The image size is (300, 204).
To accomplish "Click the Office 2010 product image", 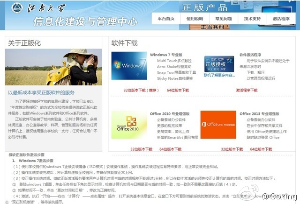I will coord(129,125).
